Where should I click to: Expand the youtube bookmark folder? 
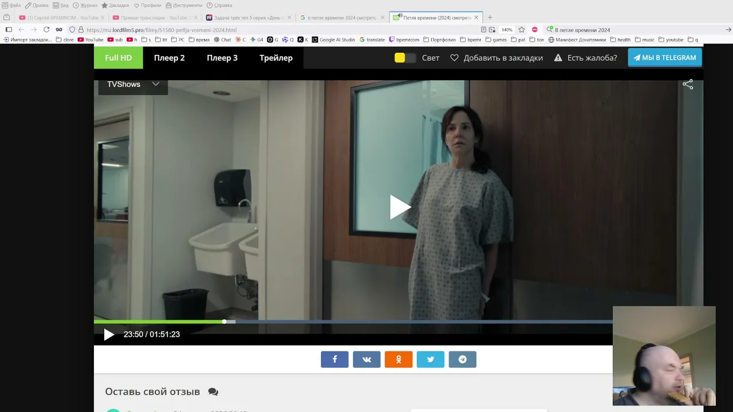[x=671, y=40]
